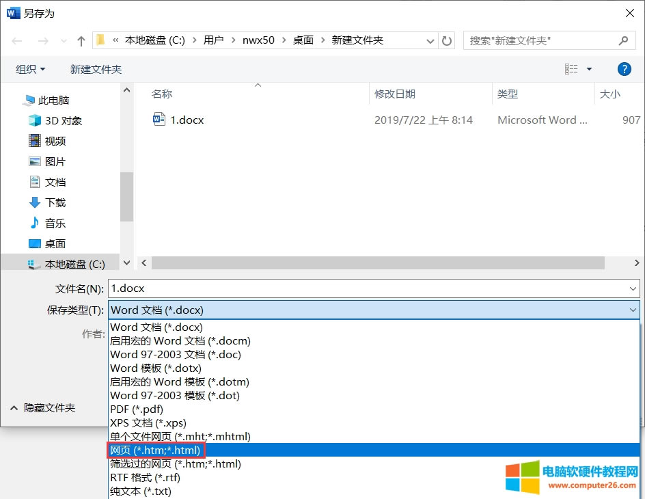Click navigation pane scroll-up arrow
The image size is (645, 499).
pyautogui.click(x=126, y=90)
